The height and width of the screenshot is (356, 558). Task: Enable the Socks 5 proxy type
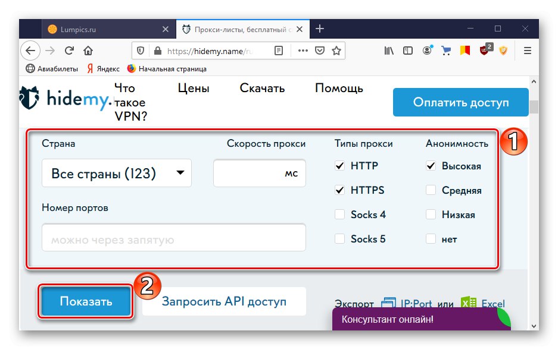(x=340, y=238)
